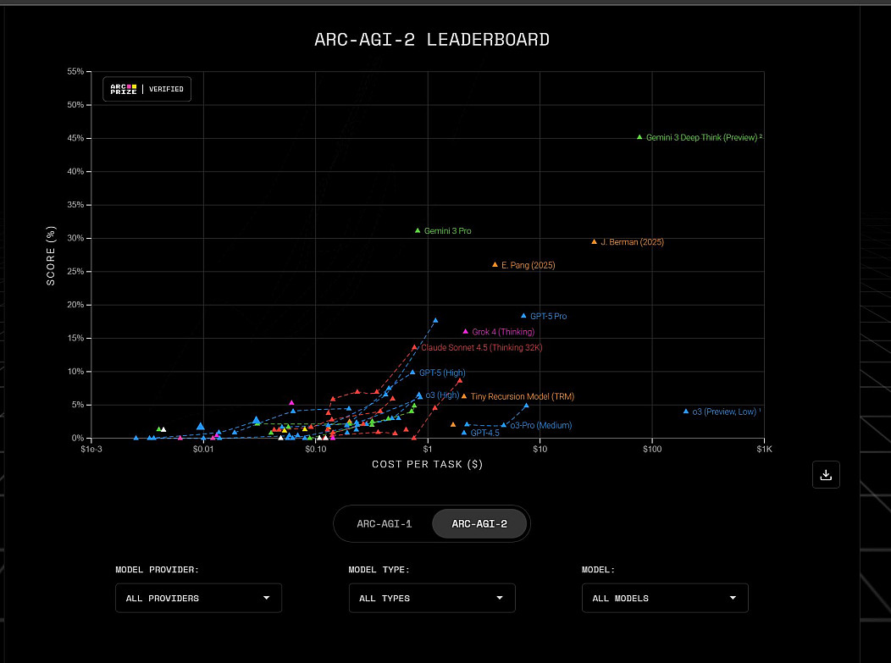Click the Tiny Recursion Model (TRM) marker
Image resolution: width=891 pixels, height=663 pixels.
464,395
